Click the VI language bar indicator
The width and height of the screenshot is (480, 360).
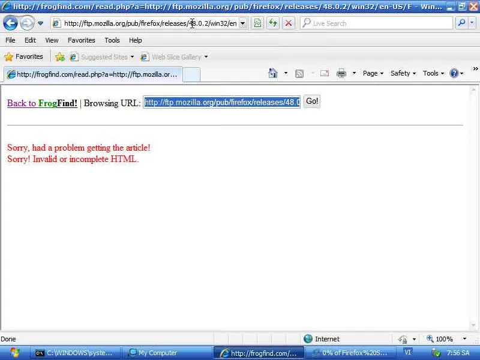(407, 352)
